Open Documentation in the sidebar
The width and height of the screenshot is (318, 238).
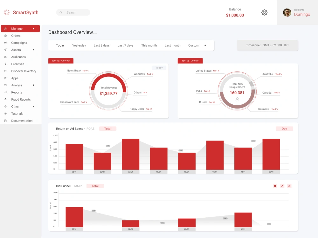[22, 121]
